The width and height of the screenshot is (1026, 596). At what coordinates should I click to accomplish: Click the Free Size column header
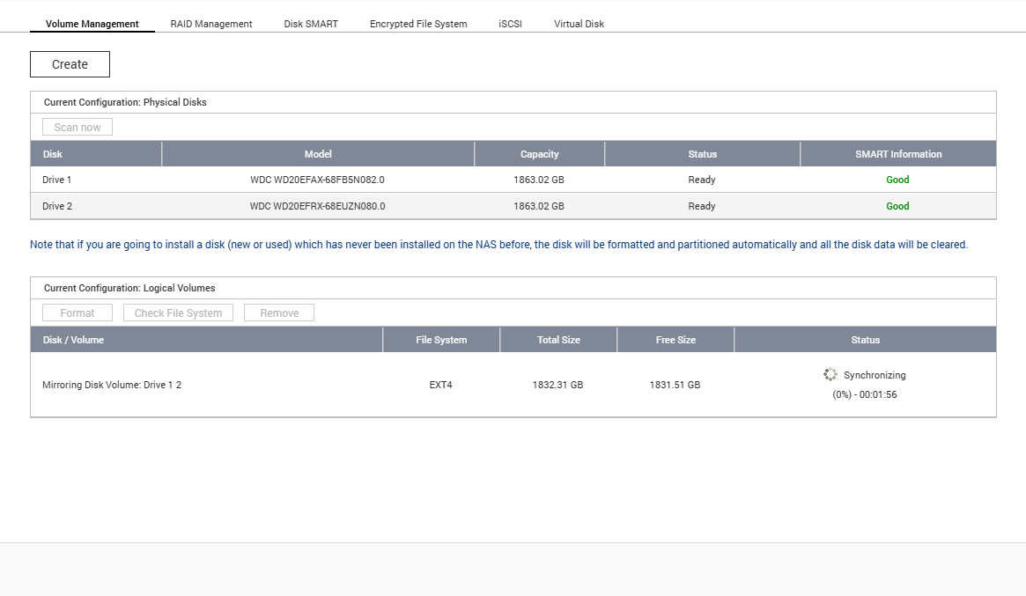tap(675, 340)
